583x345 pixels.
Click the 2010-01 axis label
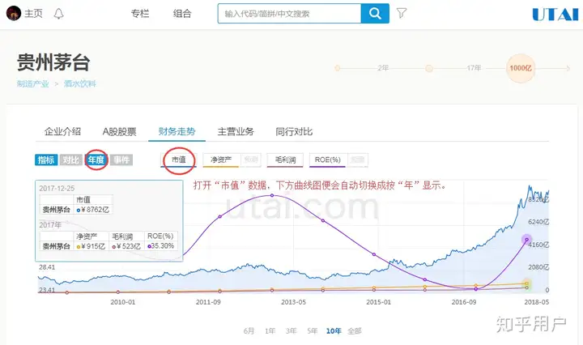(123, 302)
